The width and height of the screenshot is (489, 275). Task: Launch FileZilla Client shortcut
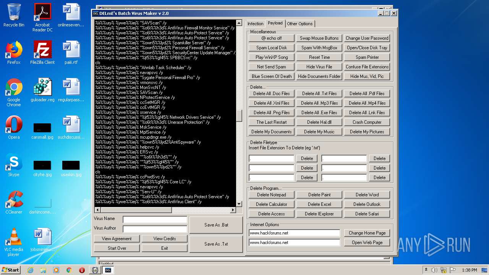pyautogui.click(x=42, y=53)
